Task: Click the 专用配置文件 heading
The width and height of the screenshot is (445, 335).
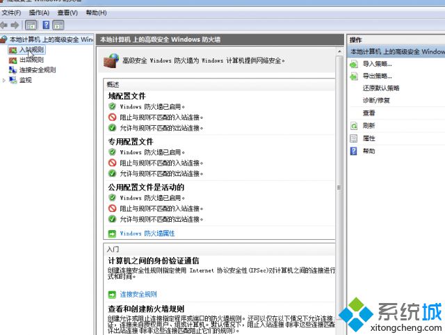Action: [131, 142]
